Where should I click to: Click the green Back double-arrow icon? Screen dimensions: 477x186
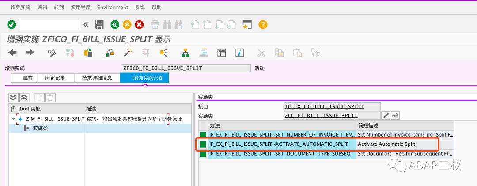tap(115, 25)
